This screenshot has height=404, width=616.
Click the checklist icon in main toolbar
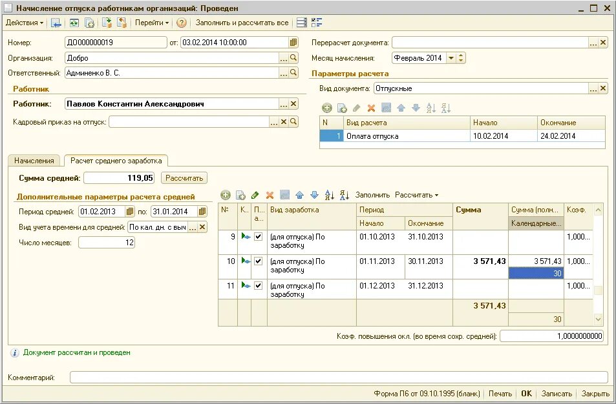(x=317, y=23)
